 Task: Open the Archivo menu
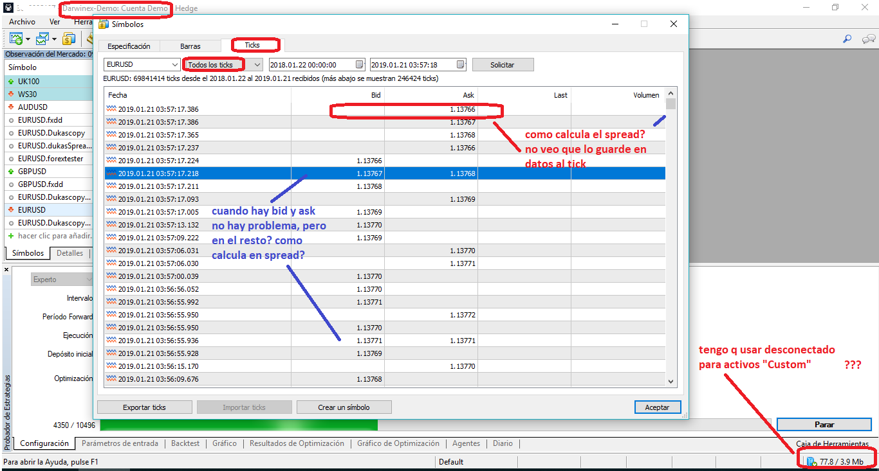click(22, 22)
